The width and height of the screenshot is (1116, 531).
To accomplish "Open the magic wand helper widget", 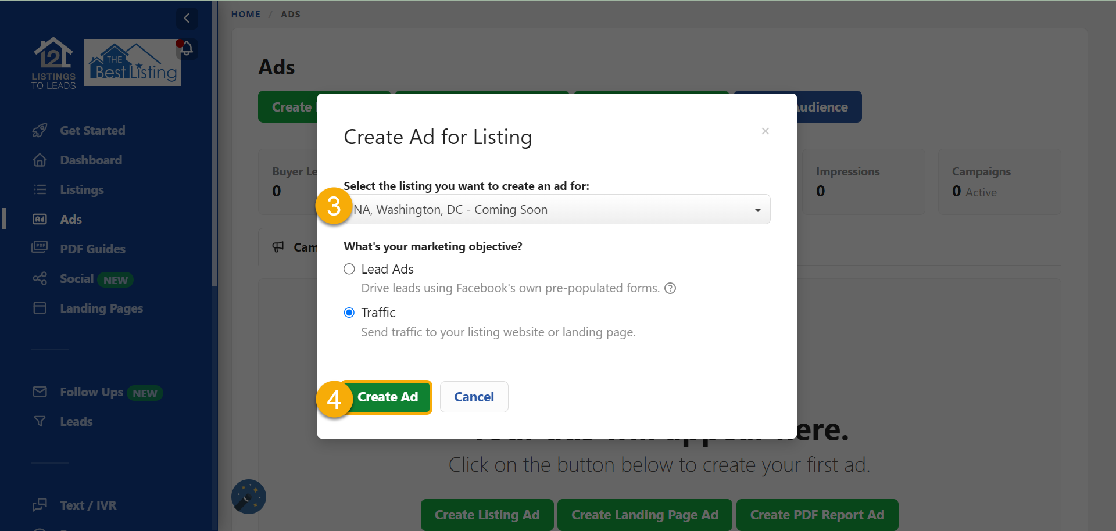I will pos(249,497).
